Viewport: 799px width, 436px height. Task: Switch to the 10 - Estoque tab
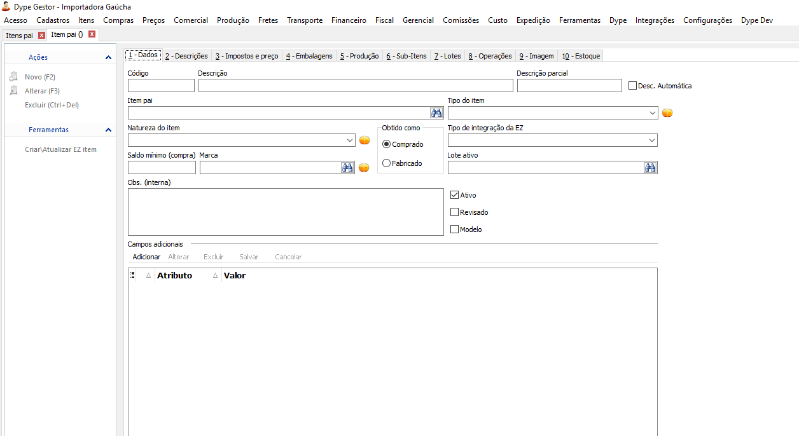581,56
